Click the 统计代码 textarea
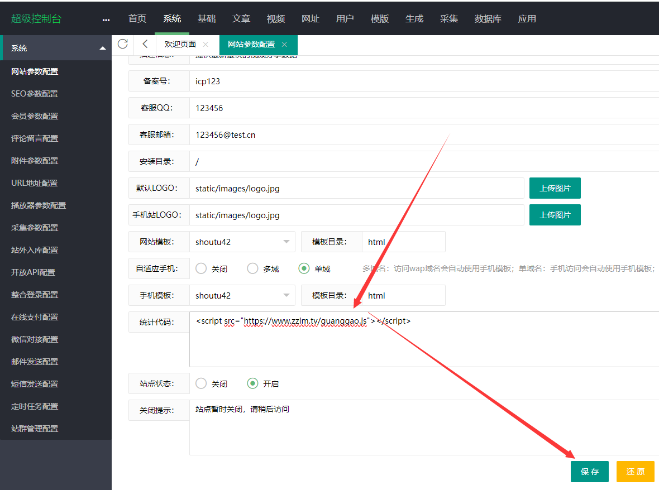 [x=424, y=339]
